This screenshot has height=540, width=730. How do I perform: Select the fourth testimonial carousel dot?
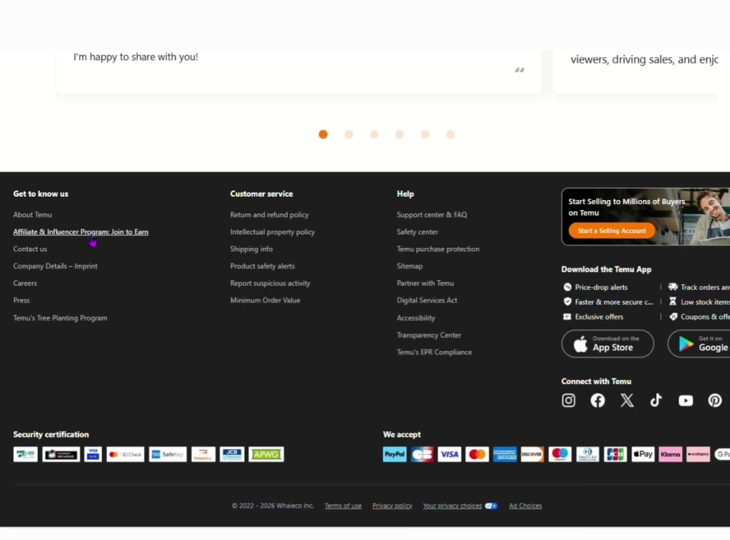pyautogui.click(x=399, y=134)
